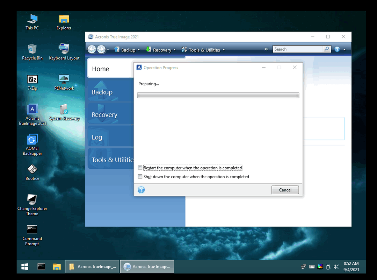Click the colorful display tray icon
The width and height of the screenshot is (377, 280).
pos(320,266)
